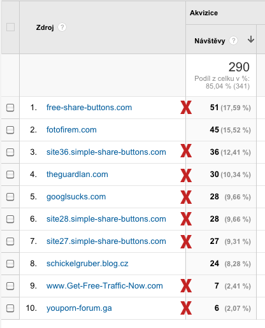265x328 pixels.
Task: Click the Akvizice group header
Action: coord(204,13)
